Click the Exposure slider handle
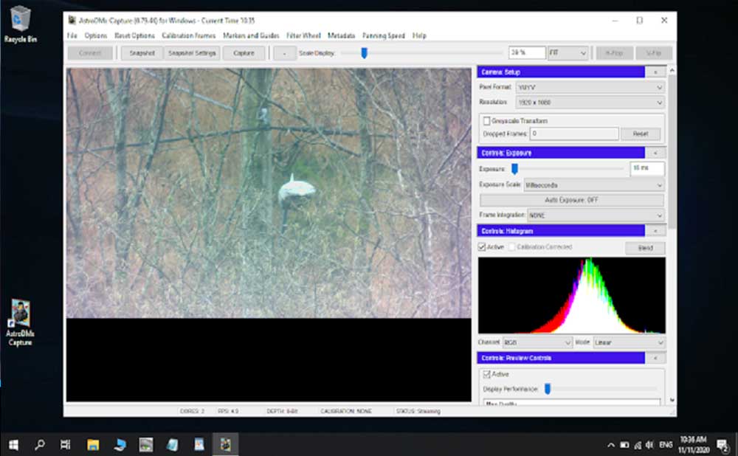The image size is (738, 456). click(514, 169)
